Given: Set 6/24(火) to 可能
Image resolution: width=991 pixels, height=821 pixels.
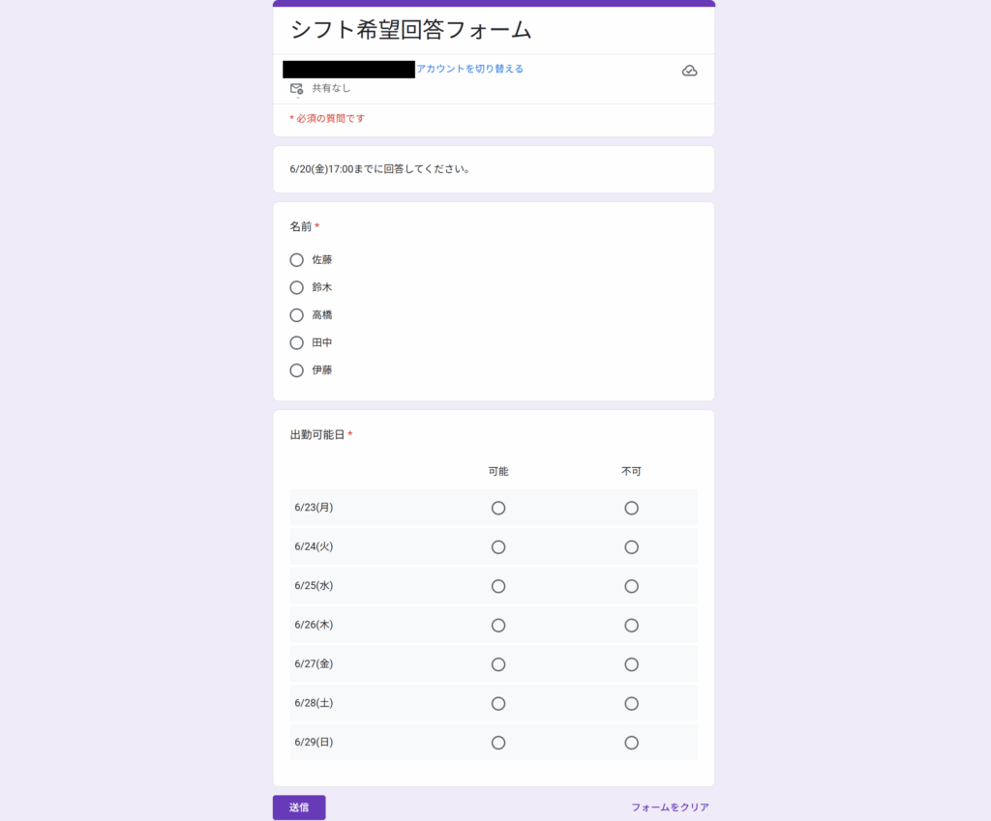Looking at the screenshot, I should tap(498, 547).
